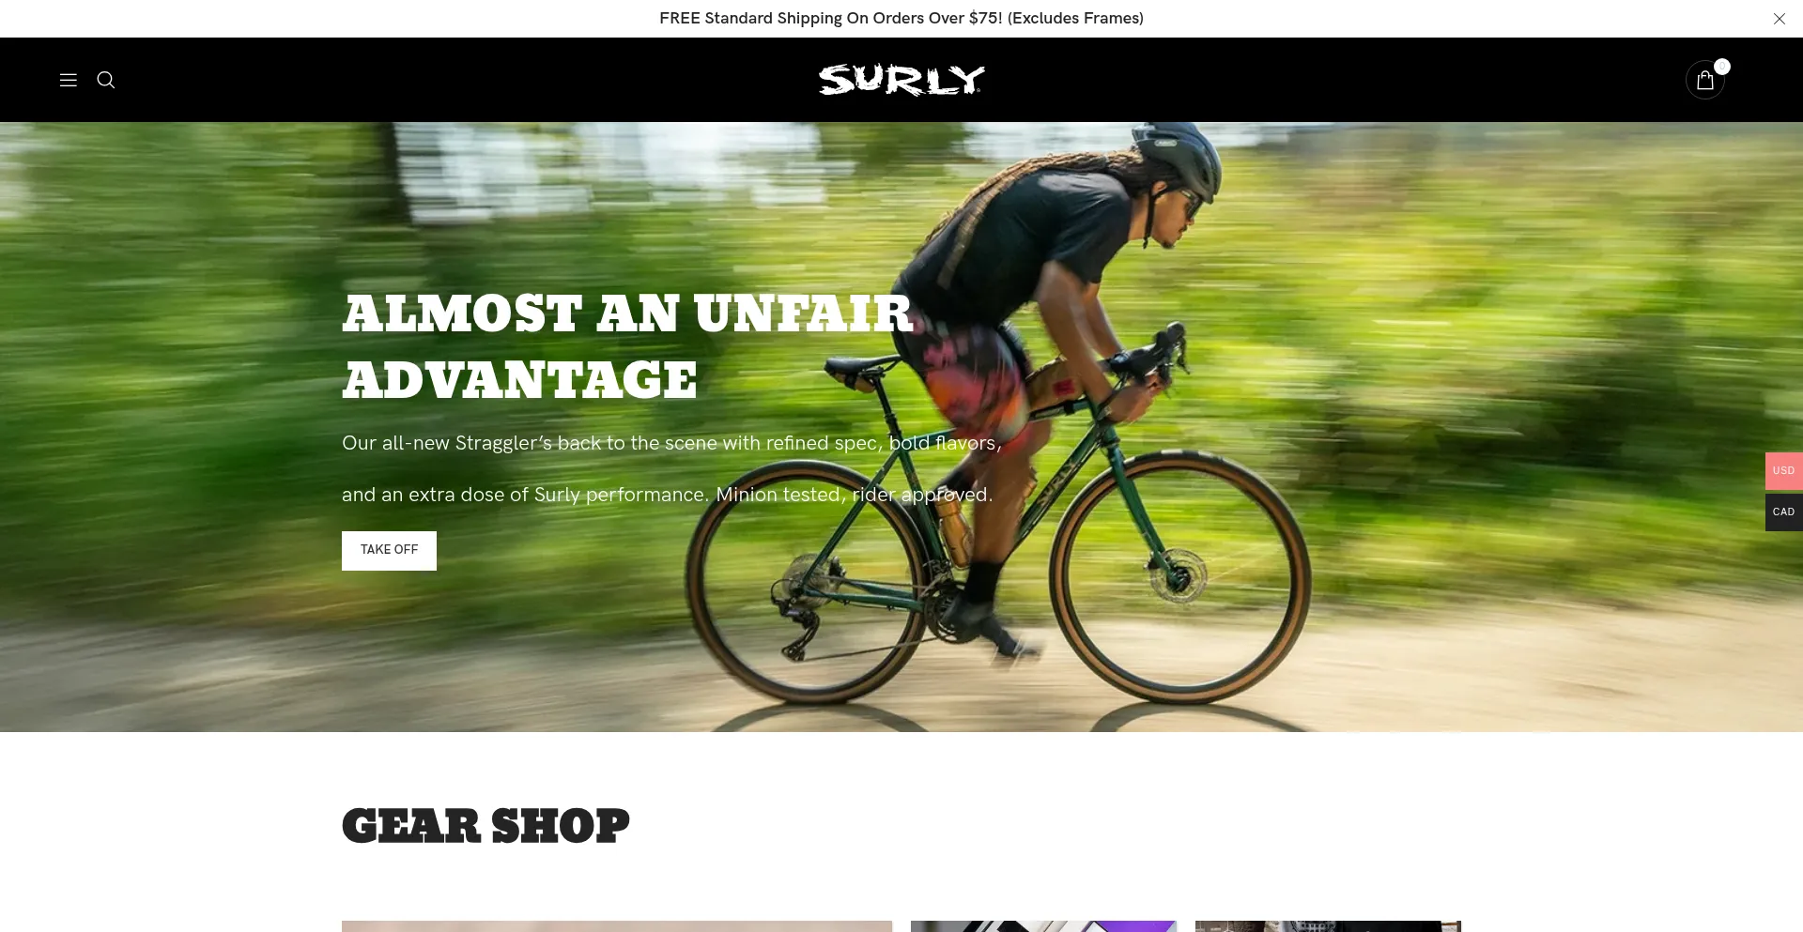The image size is (1803, 932).
Task: Open the purple Gear Shop tile
Action: coord(1043,926)
